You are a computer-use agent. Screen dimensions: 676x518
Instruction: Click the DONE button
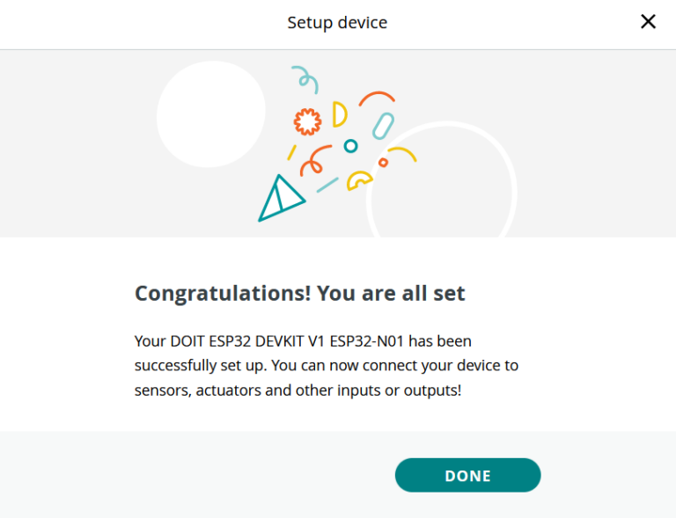click(x=467, y=475)
